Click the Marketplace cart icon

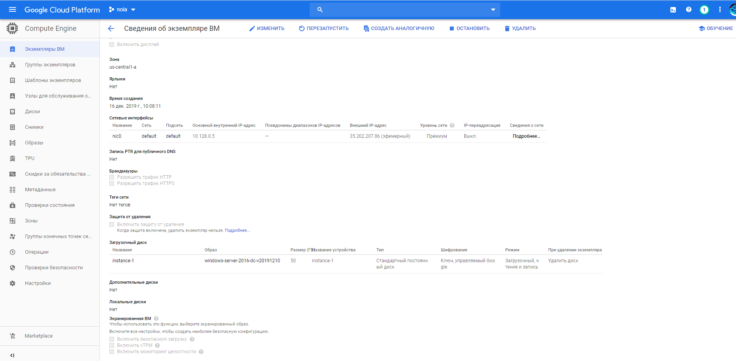12,336
